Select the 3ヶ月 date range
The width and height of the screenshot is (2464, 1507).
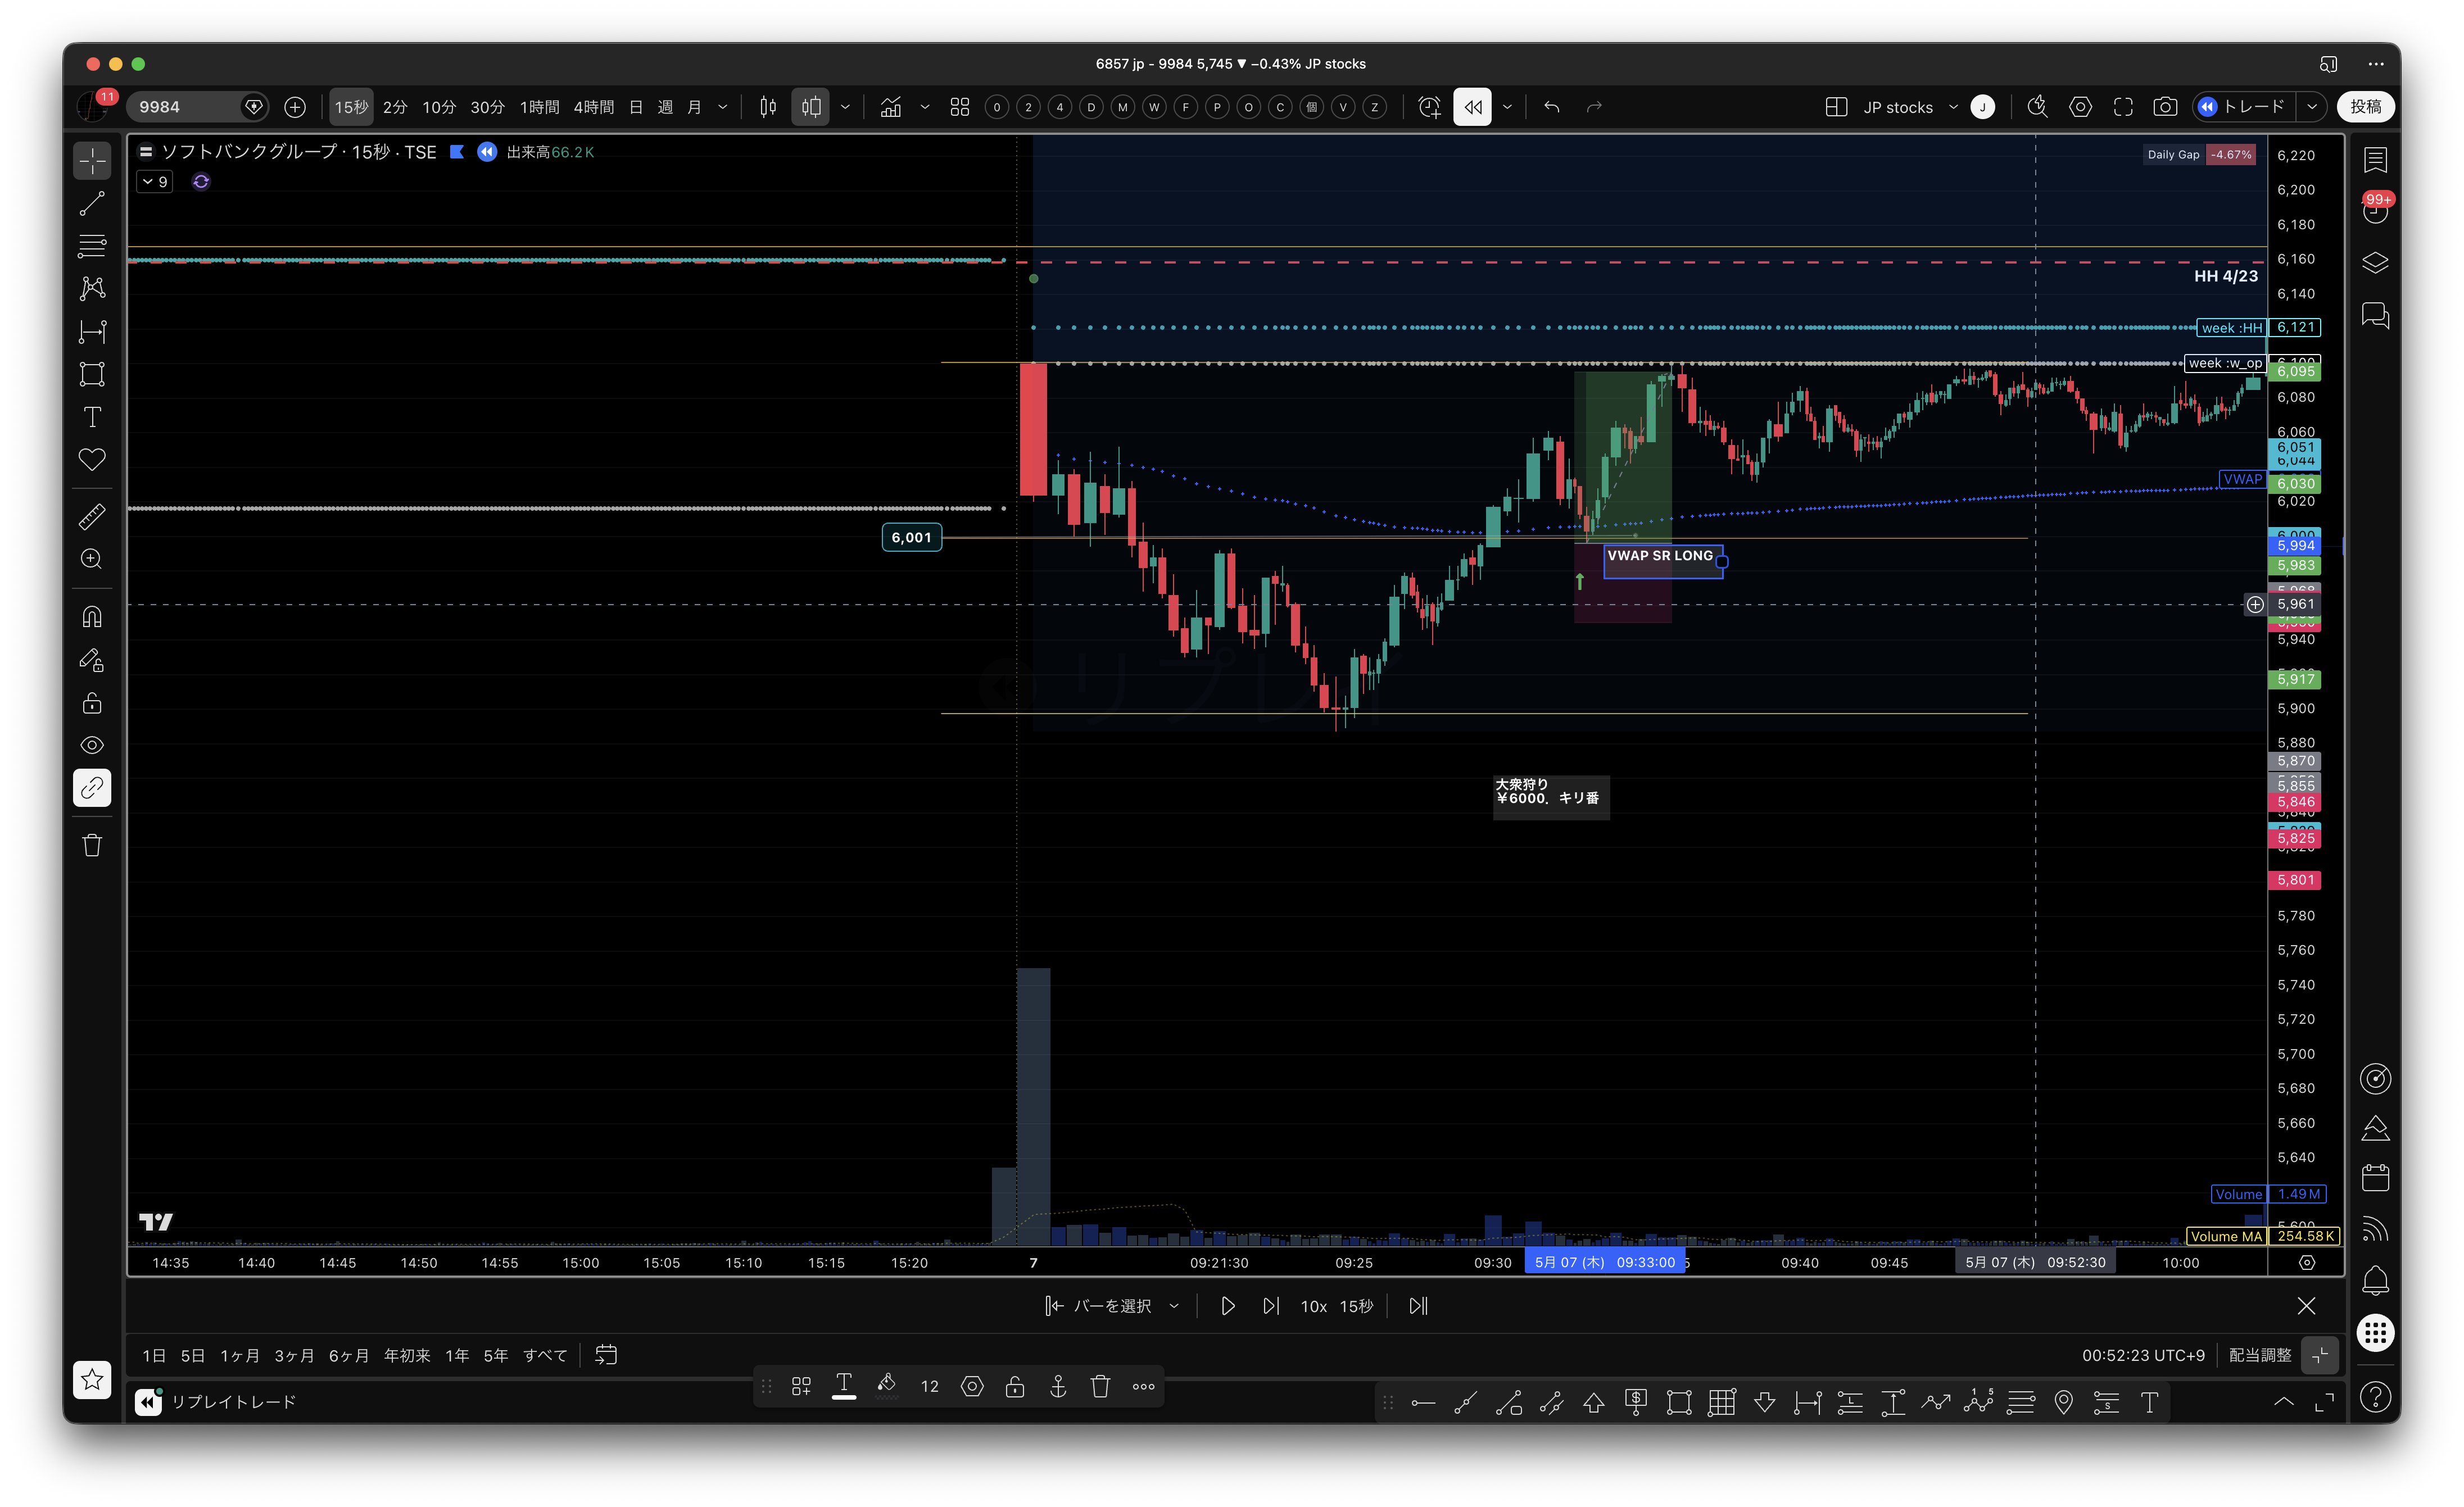(294, 1356)
